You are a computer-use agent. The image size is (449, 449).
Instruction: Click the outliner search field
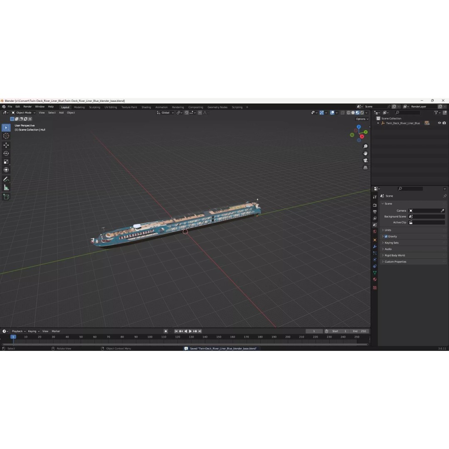408,113
